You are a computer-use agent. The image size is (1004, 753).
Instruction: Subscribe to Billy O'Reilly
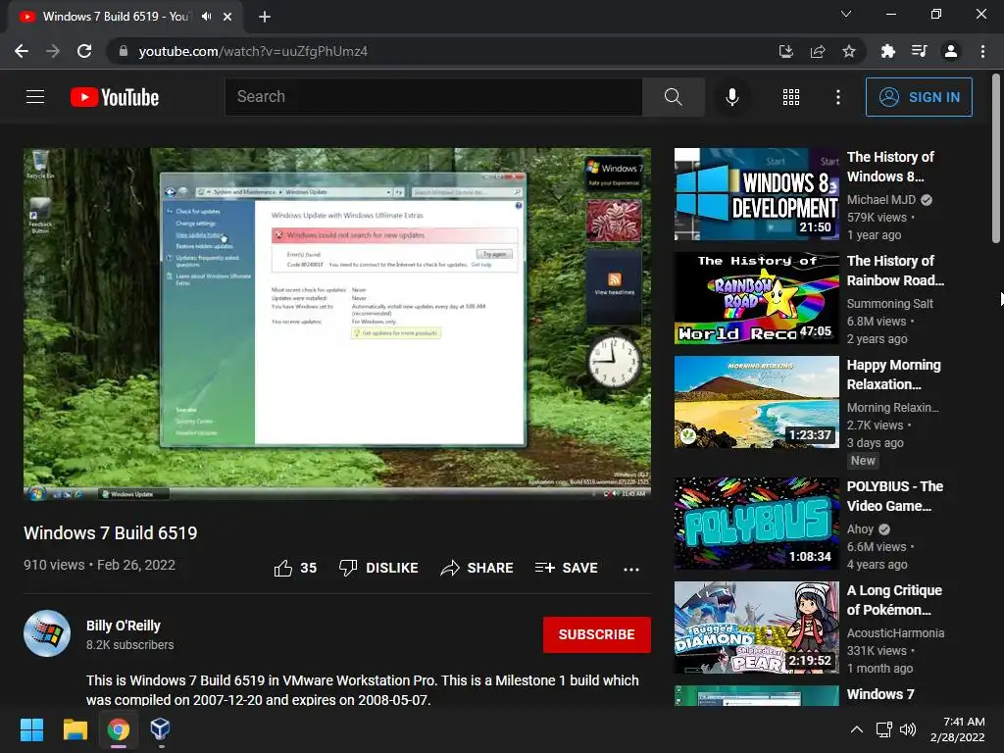pyautogui.click(x=597, y=634)
